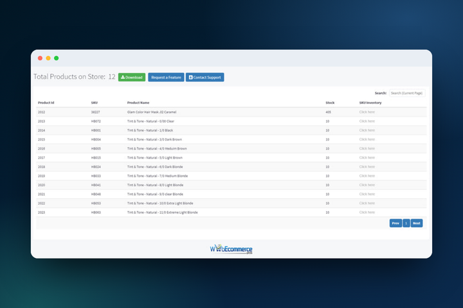Screen dimensions: 463x308
Task: Open Click here link for product 2013
Action: click(367, 121)
